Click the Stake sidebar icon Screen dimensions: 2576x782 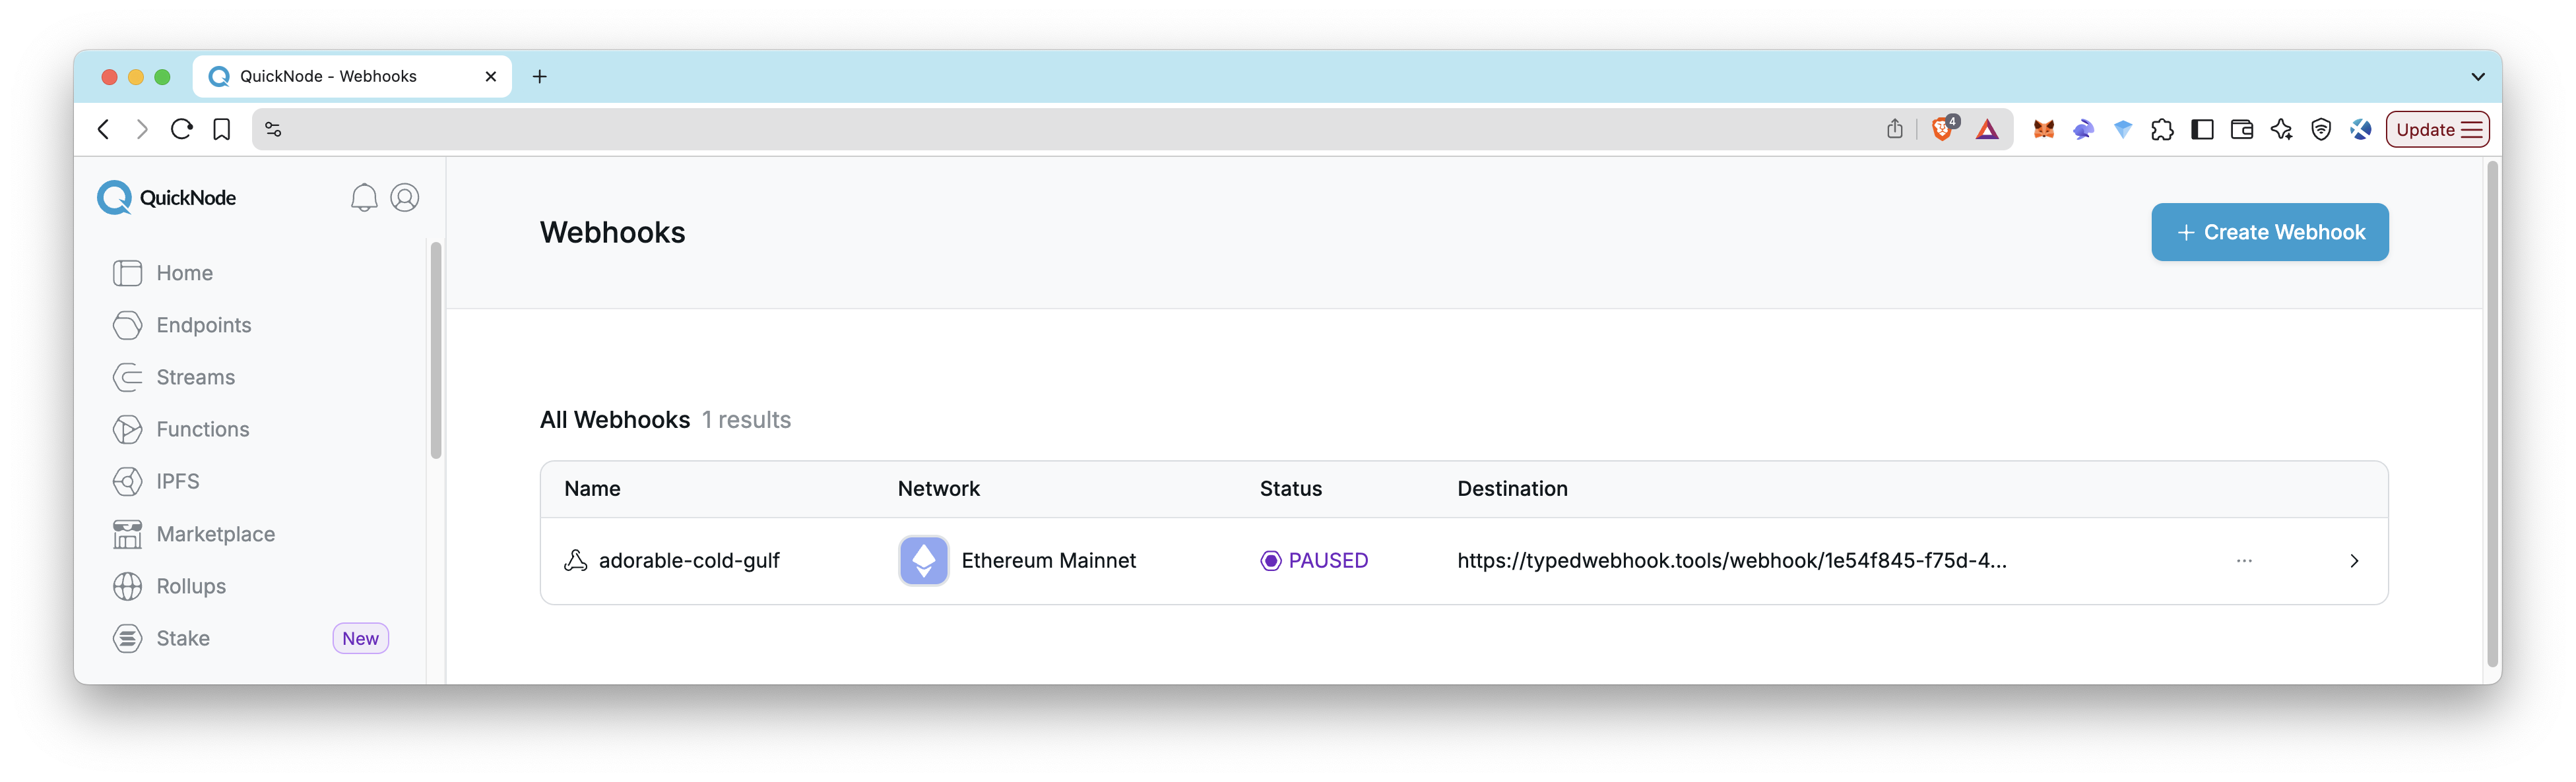pos(127,638)
